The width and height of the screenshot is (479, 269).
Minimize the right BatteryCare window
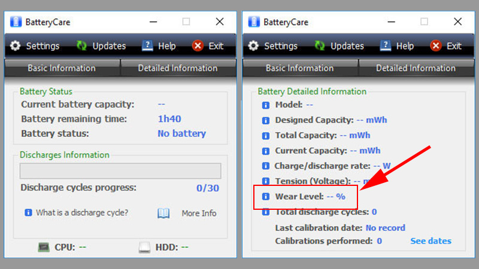(x=392, y=22)
